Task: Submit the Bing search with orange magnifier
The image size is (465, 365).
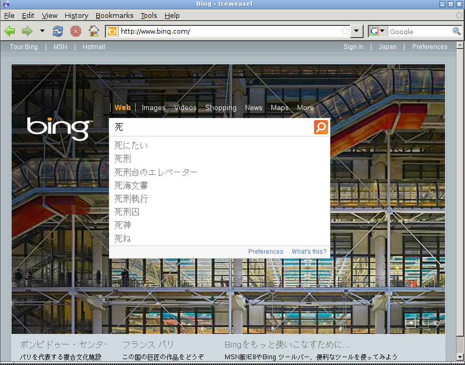Action: coord(321,127)
